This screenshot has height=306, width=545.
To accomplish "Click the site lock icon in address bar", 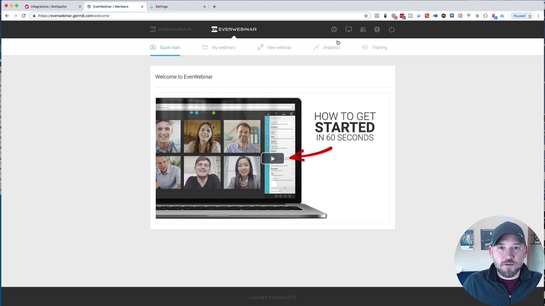I will point(34,16).
